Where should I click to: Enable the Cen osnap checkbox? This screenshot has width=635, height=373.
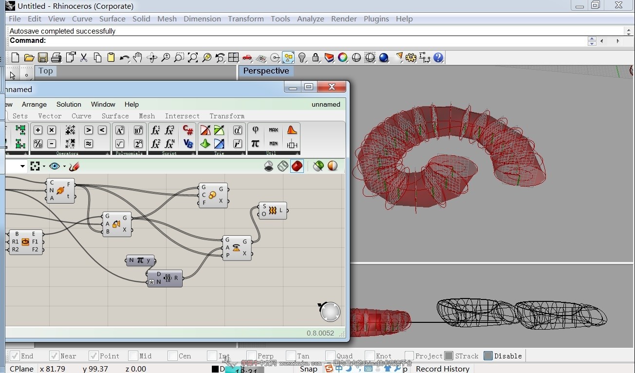(x=173, y=356)
